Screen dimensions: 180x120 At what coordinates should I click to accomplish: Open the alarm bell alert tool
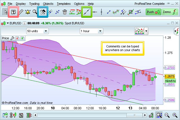point(28,12)
